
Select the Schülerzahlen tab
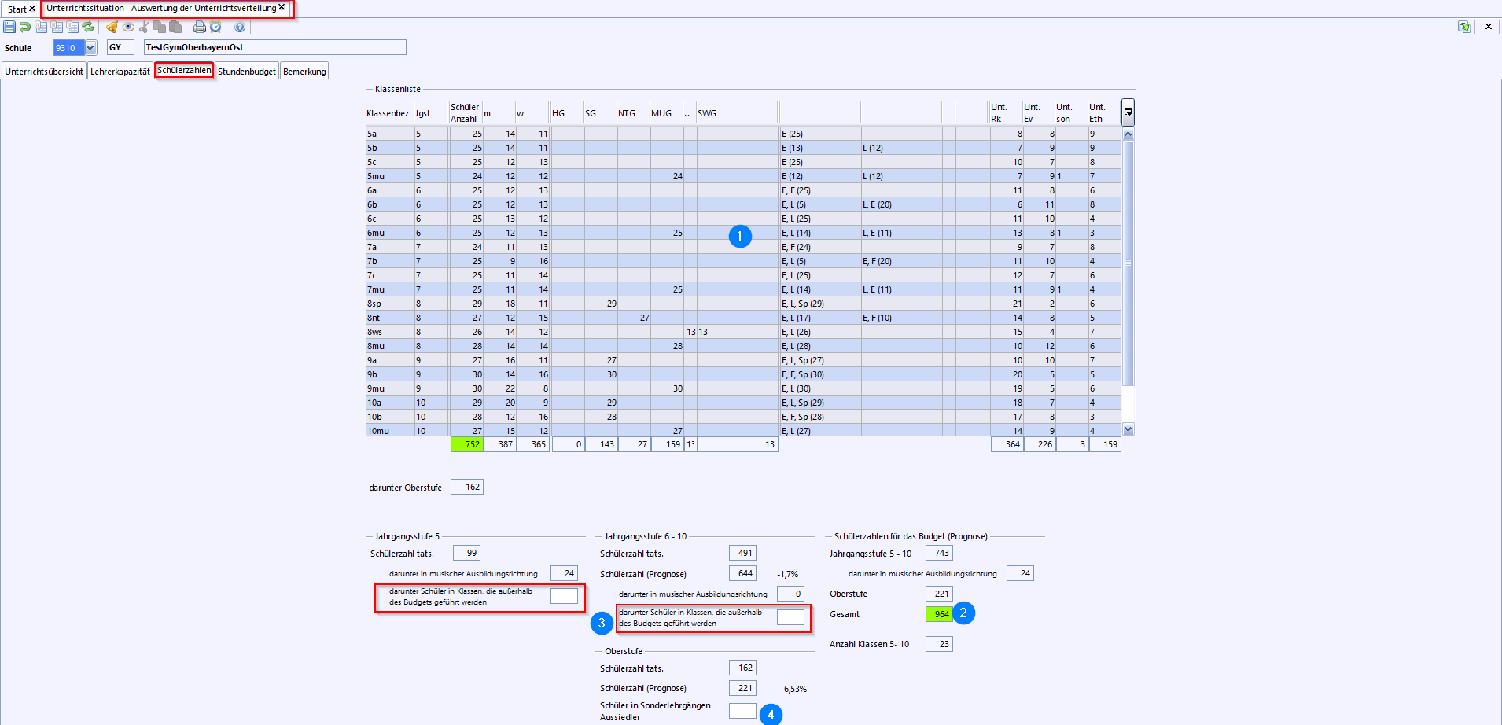coord(184,70)
